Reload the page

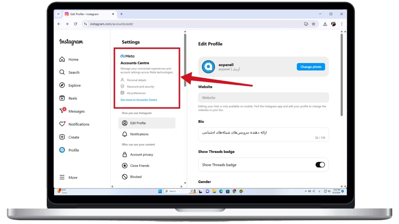click(76, 24)
